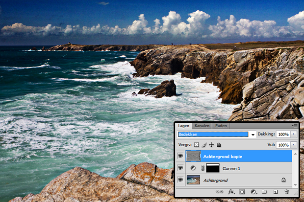304x202 pixels.
Task: Open the fx layer style menu
Action: (231, 192)
